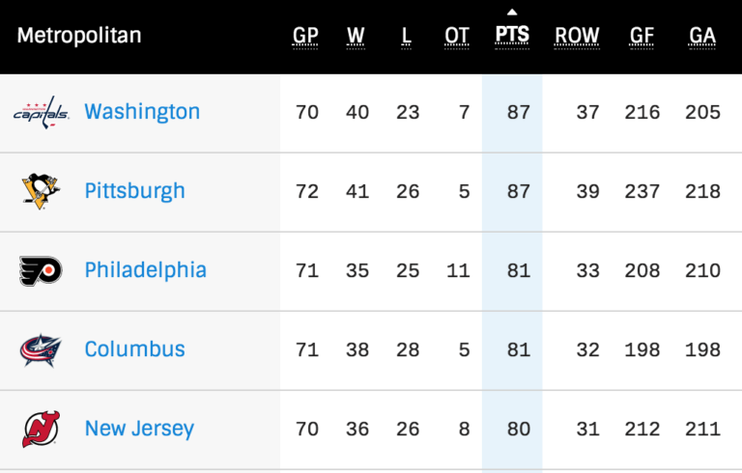The height and width of the screenshot is (473, 742).
Task: Sort standings by ROW column
Action: pyautogui.click(x=577, y=37)
